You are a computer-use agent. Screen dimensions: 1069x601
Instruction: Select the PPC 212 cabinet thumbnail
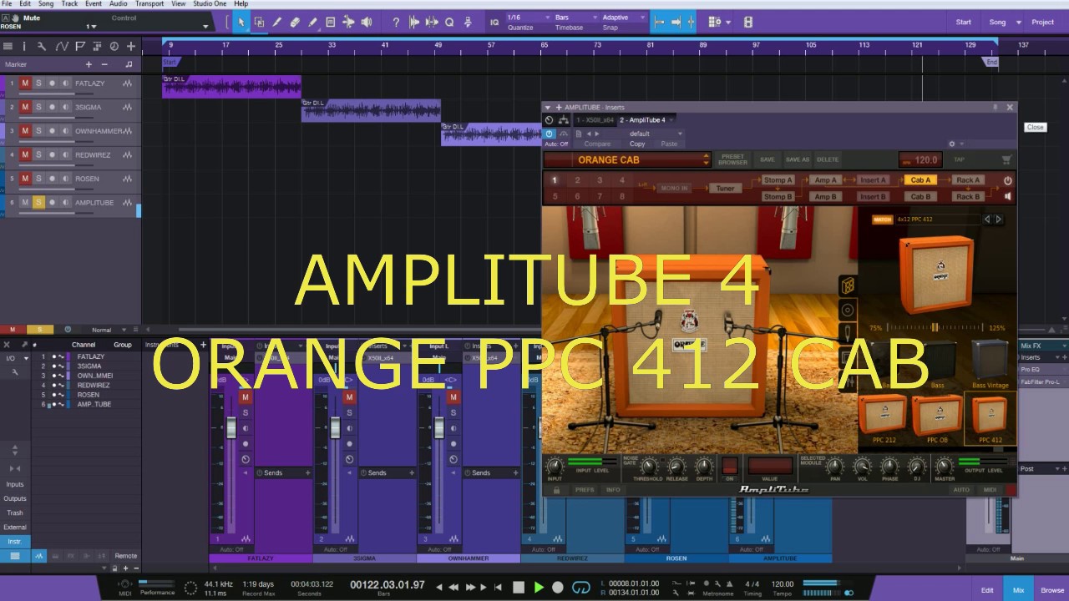point(884,419)
